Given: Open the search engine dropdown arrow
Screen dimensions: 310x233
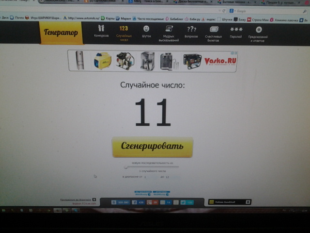Looking at the screenshot, I should 235,11.
